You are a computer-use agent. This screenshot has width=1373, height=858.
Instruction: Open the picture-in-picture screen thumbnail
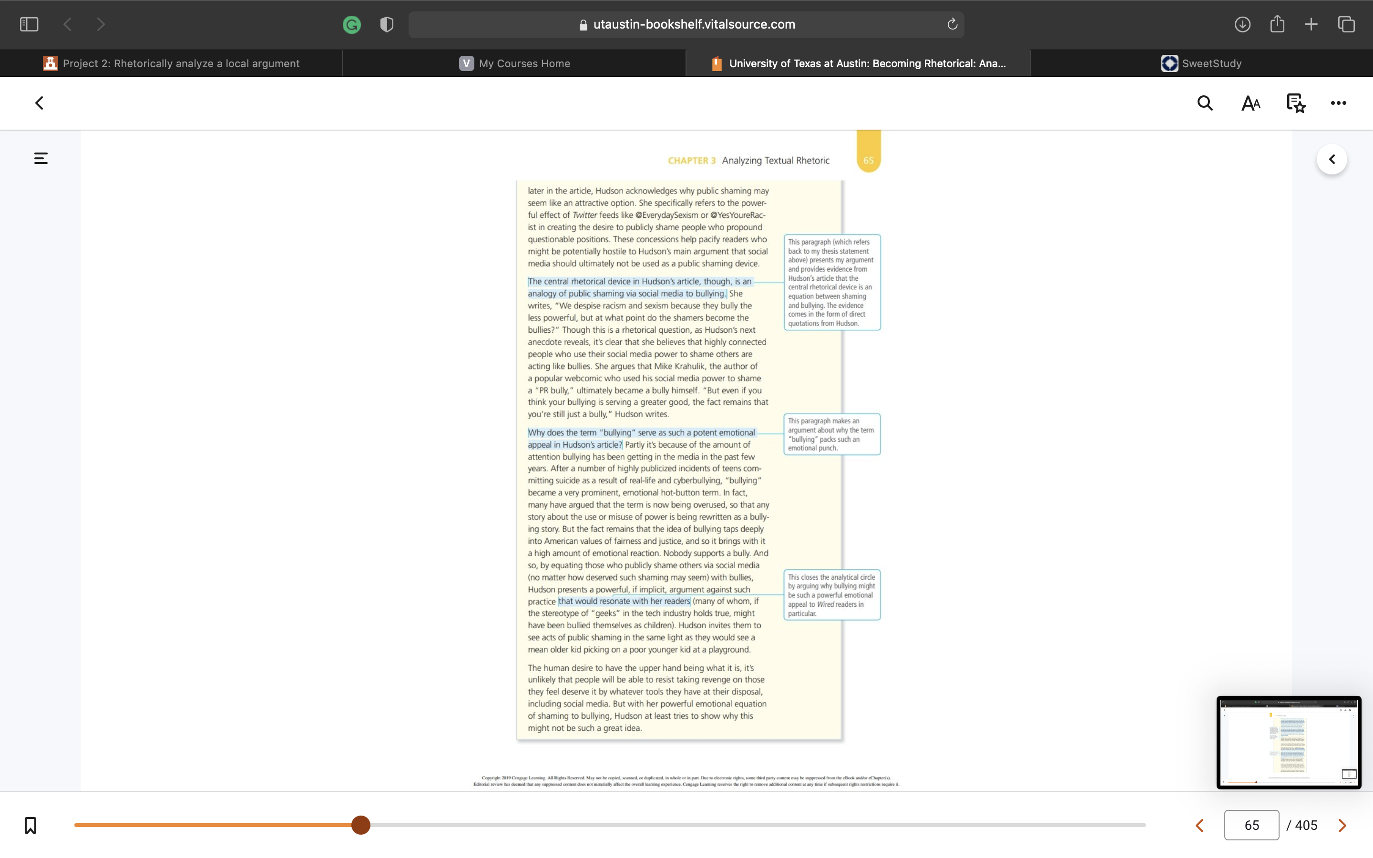pos(1289,742)
